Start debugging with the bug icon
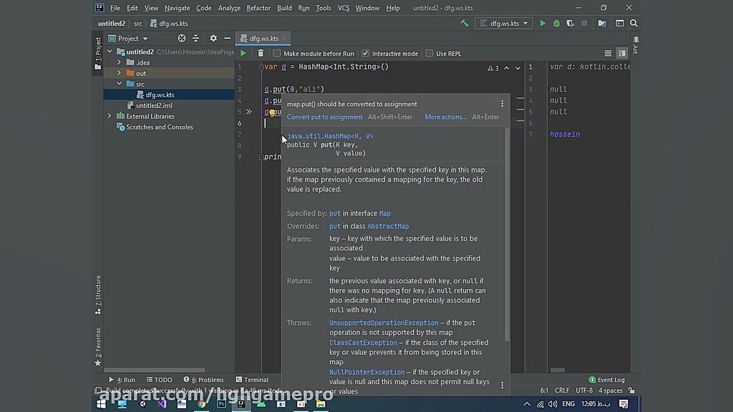Screen dimensions: 733x412 coord(556,24)
